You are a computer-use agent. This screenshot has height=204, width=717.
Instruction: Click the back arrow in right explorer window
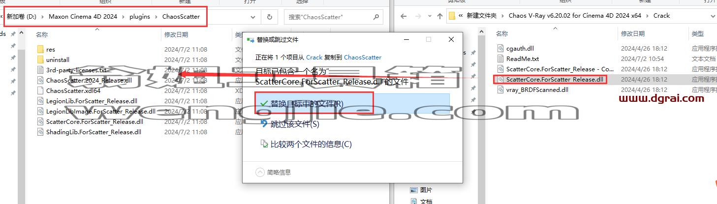[x=404, y=16]
